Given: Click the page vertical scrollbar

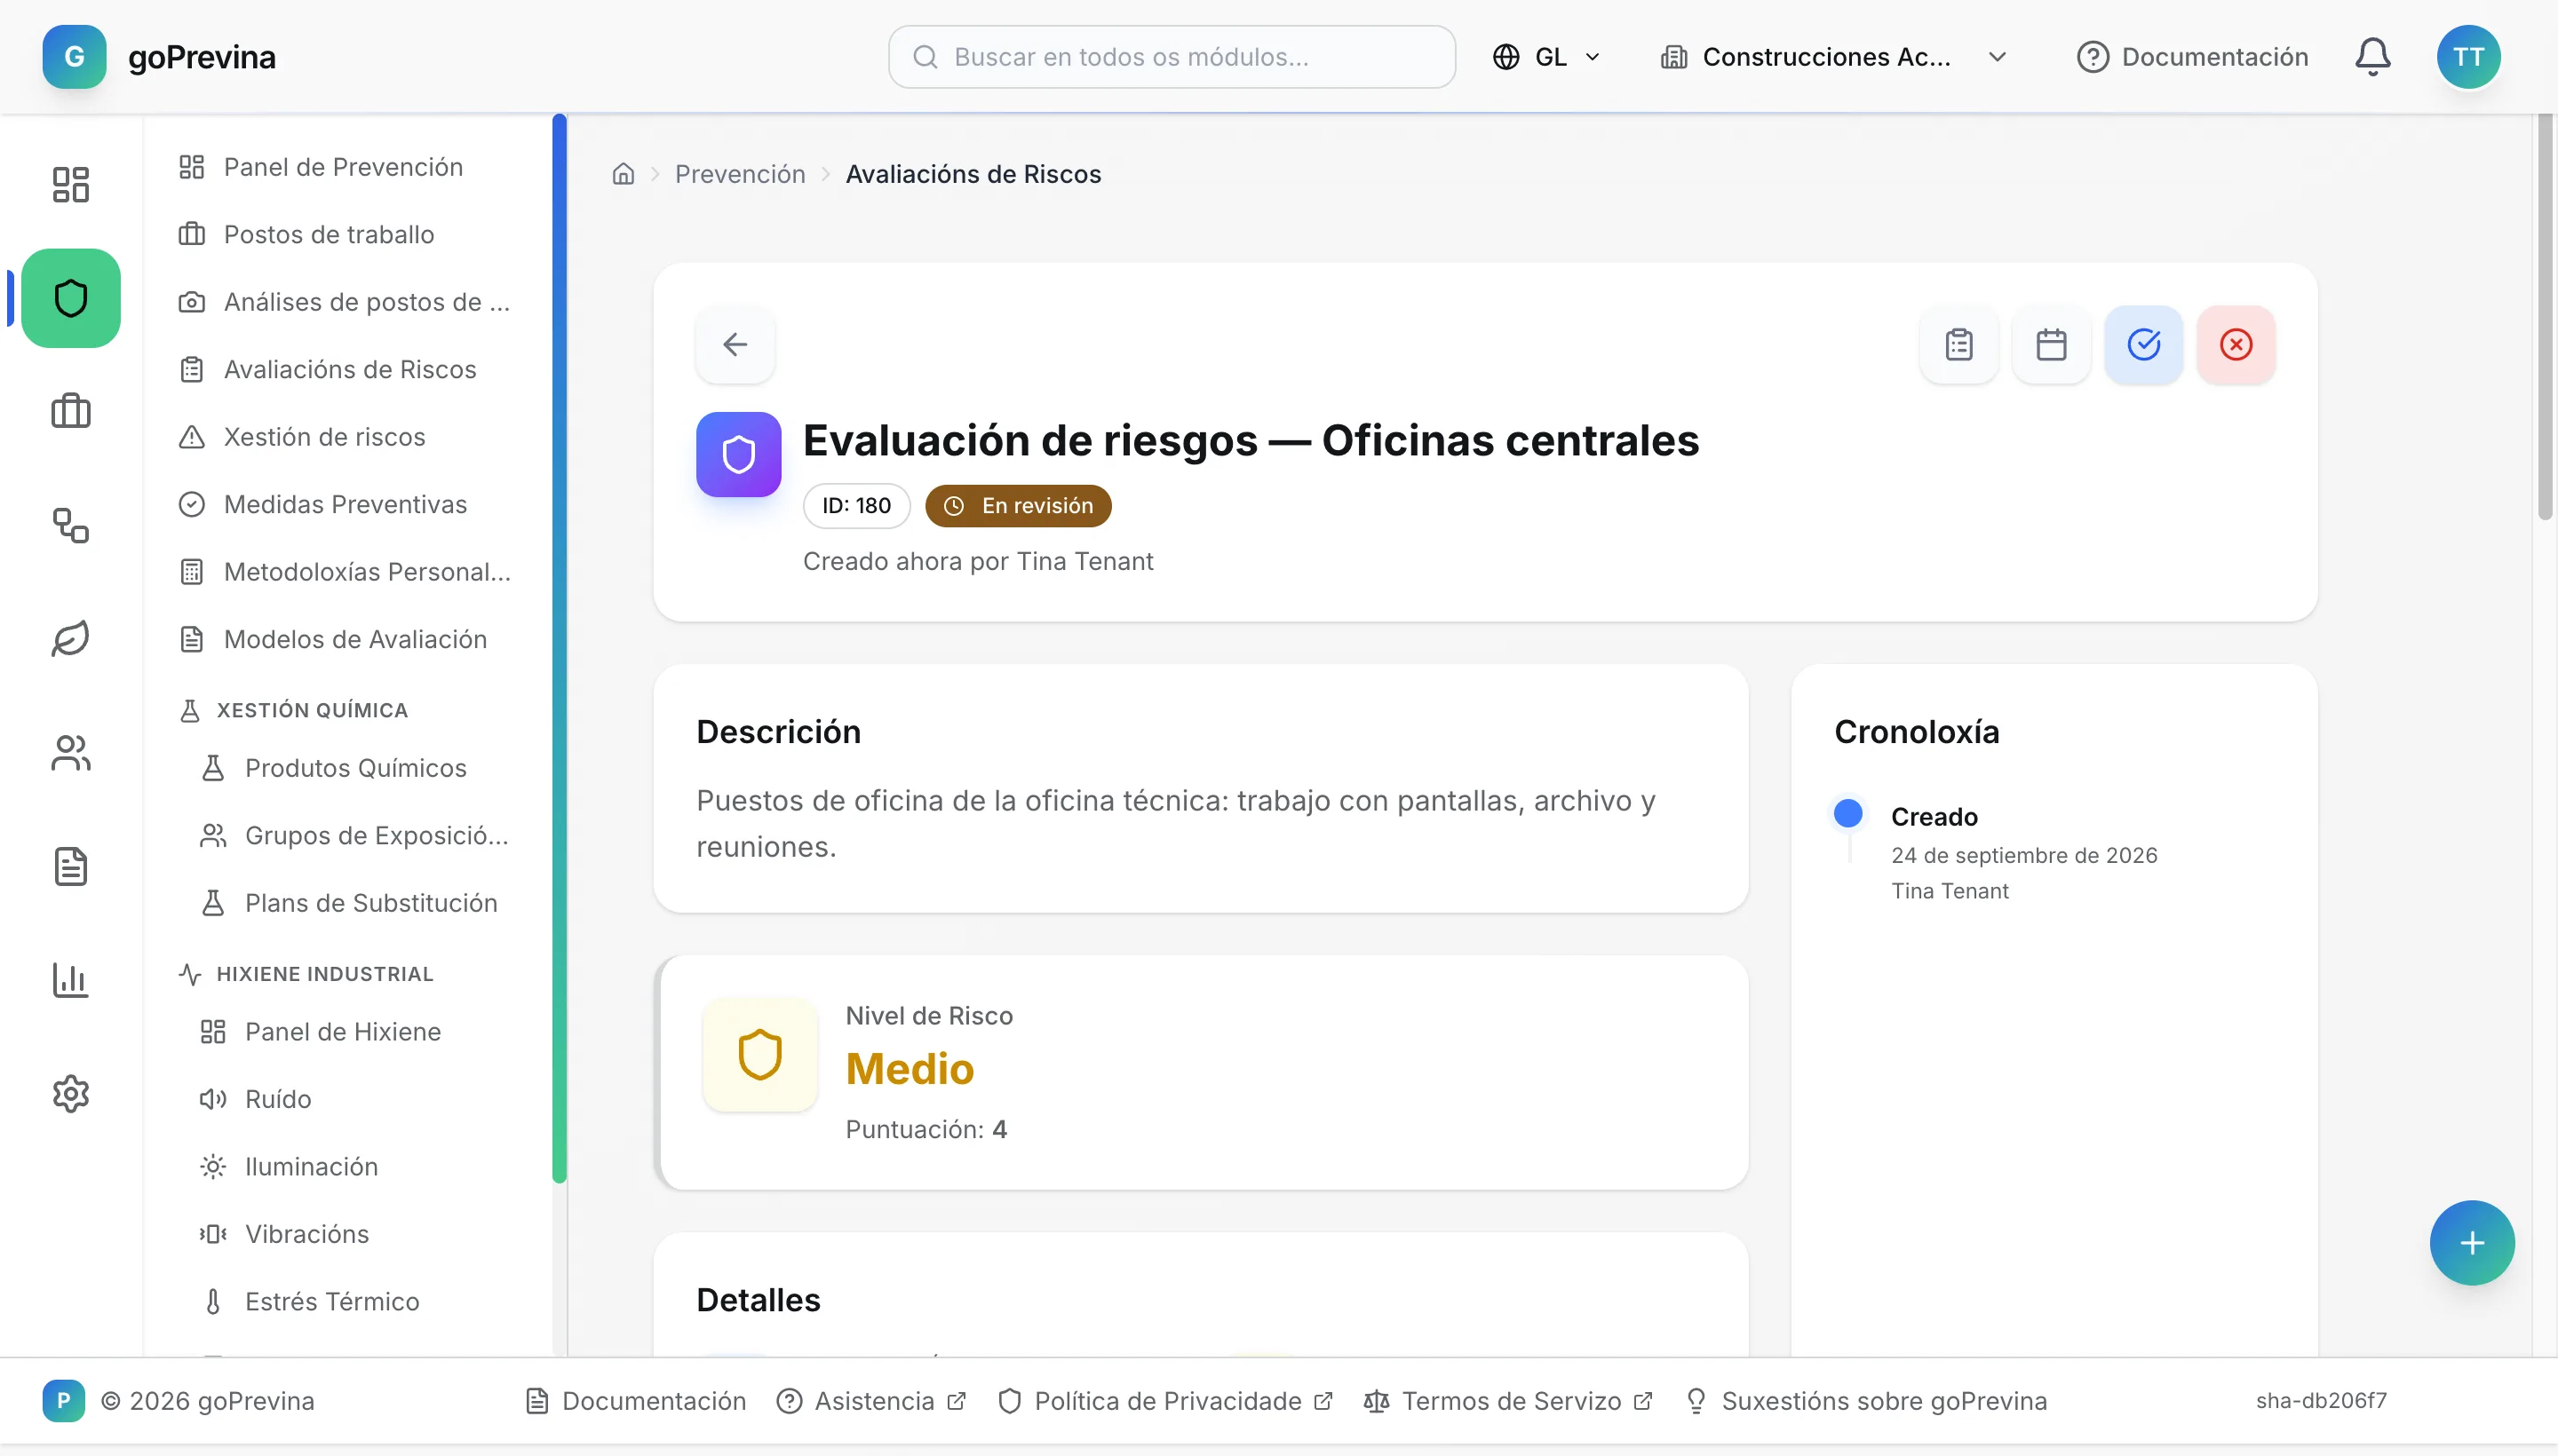Looking at the screenshot, I should [x=2544, y=318].
